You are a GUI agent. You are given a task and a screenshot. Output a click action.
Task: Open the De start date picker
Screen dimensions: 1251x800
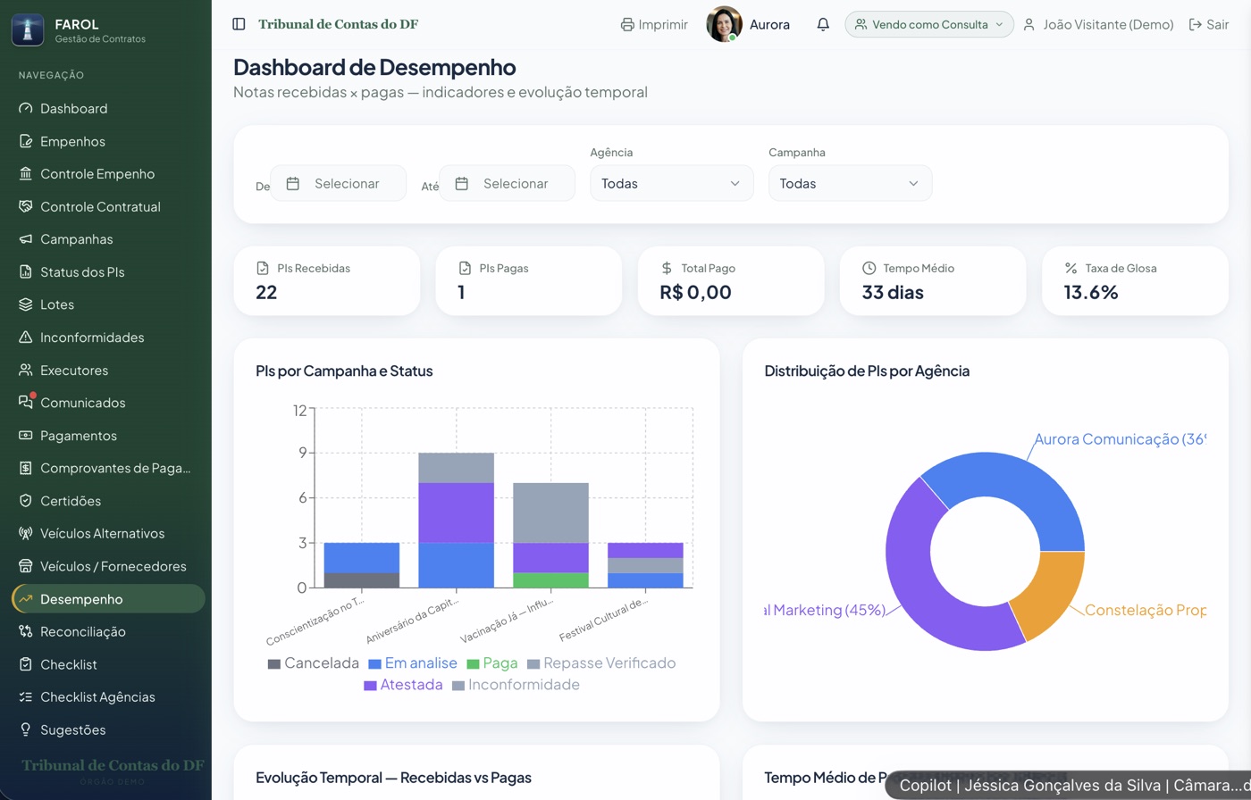point(338,183)
